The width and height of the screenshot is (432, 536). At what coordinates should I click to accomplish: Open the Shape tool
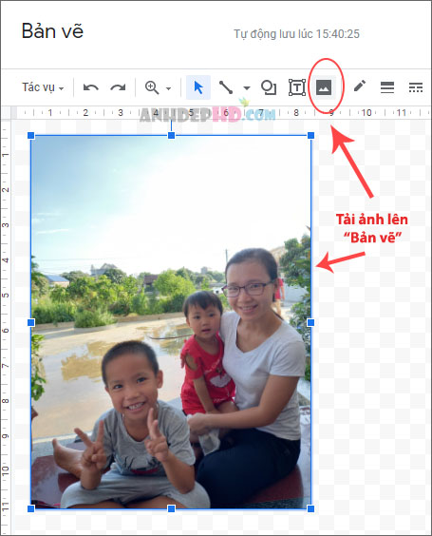(x=269, y=87)
